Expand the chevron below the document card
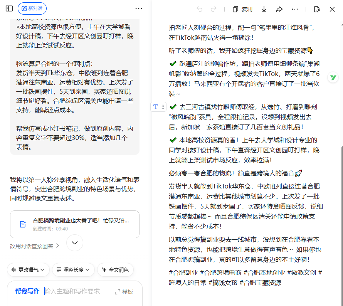The width and height of the screenshot is (343, 306). click(74, 243)
